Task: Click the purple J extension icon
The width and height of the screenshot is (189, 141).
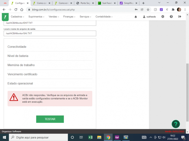Action: pyautogui.click(x=161, y=10)
